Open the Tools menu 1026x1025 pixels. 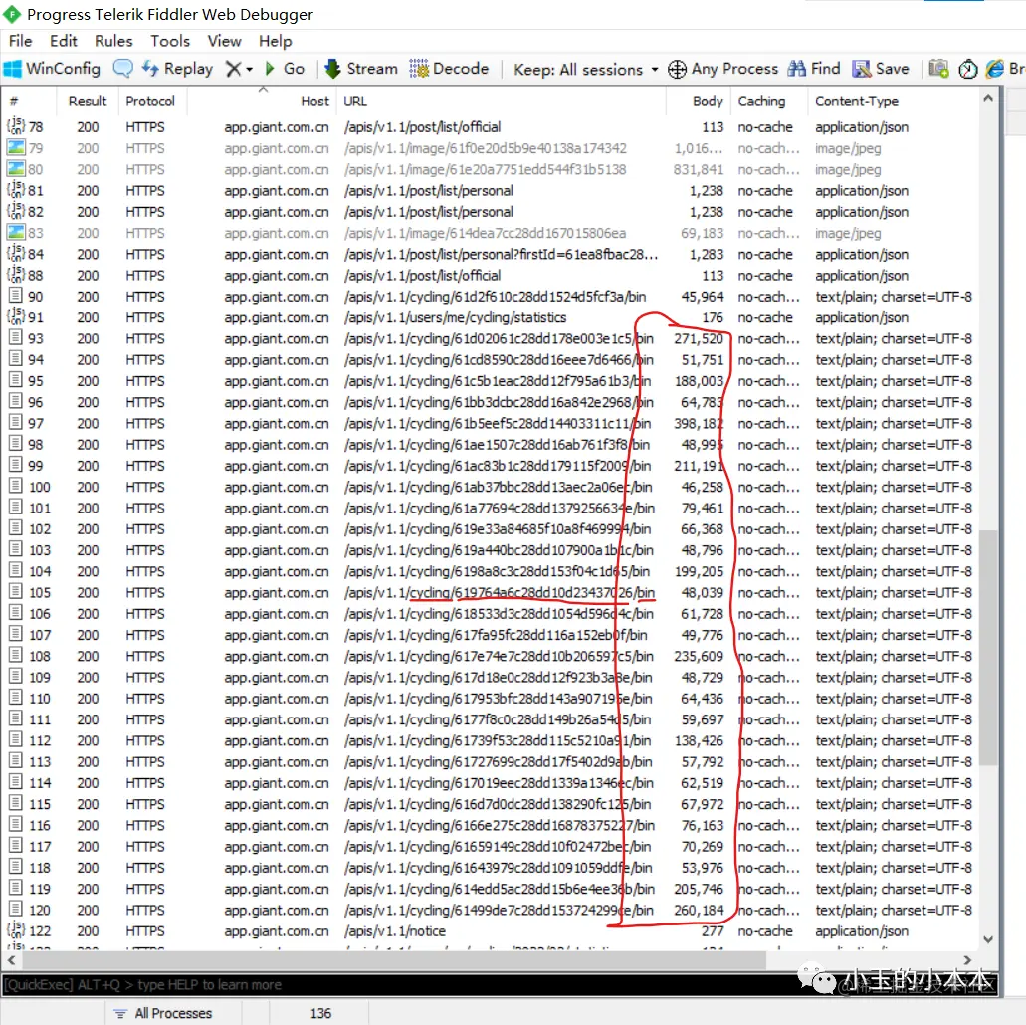170,41
